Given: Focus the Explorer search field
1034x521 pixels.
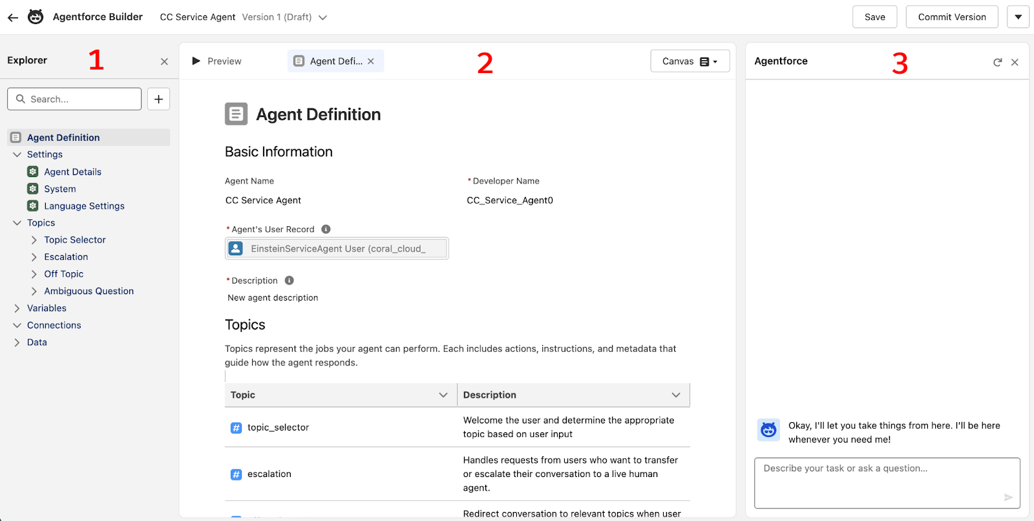Looking at the screenshot, I should pos(74,99).
